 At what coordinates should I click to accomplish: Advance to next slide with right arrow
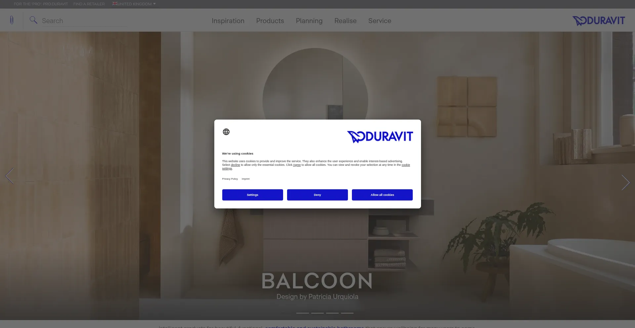coord(625,182)
